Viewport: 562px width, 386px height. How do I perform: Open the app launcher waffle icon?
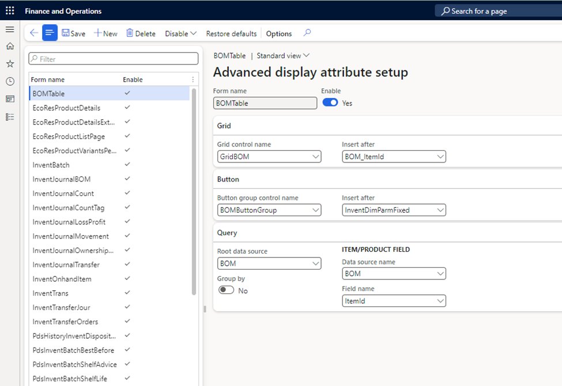pyautogui.click(x=10, y=11)
